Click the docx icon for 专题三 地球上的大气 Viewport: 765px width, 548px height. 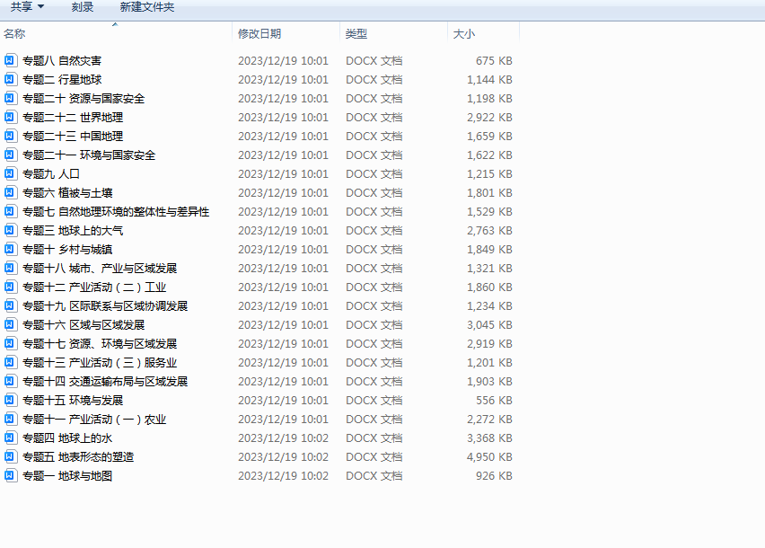tap(10, 230)
